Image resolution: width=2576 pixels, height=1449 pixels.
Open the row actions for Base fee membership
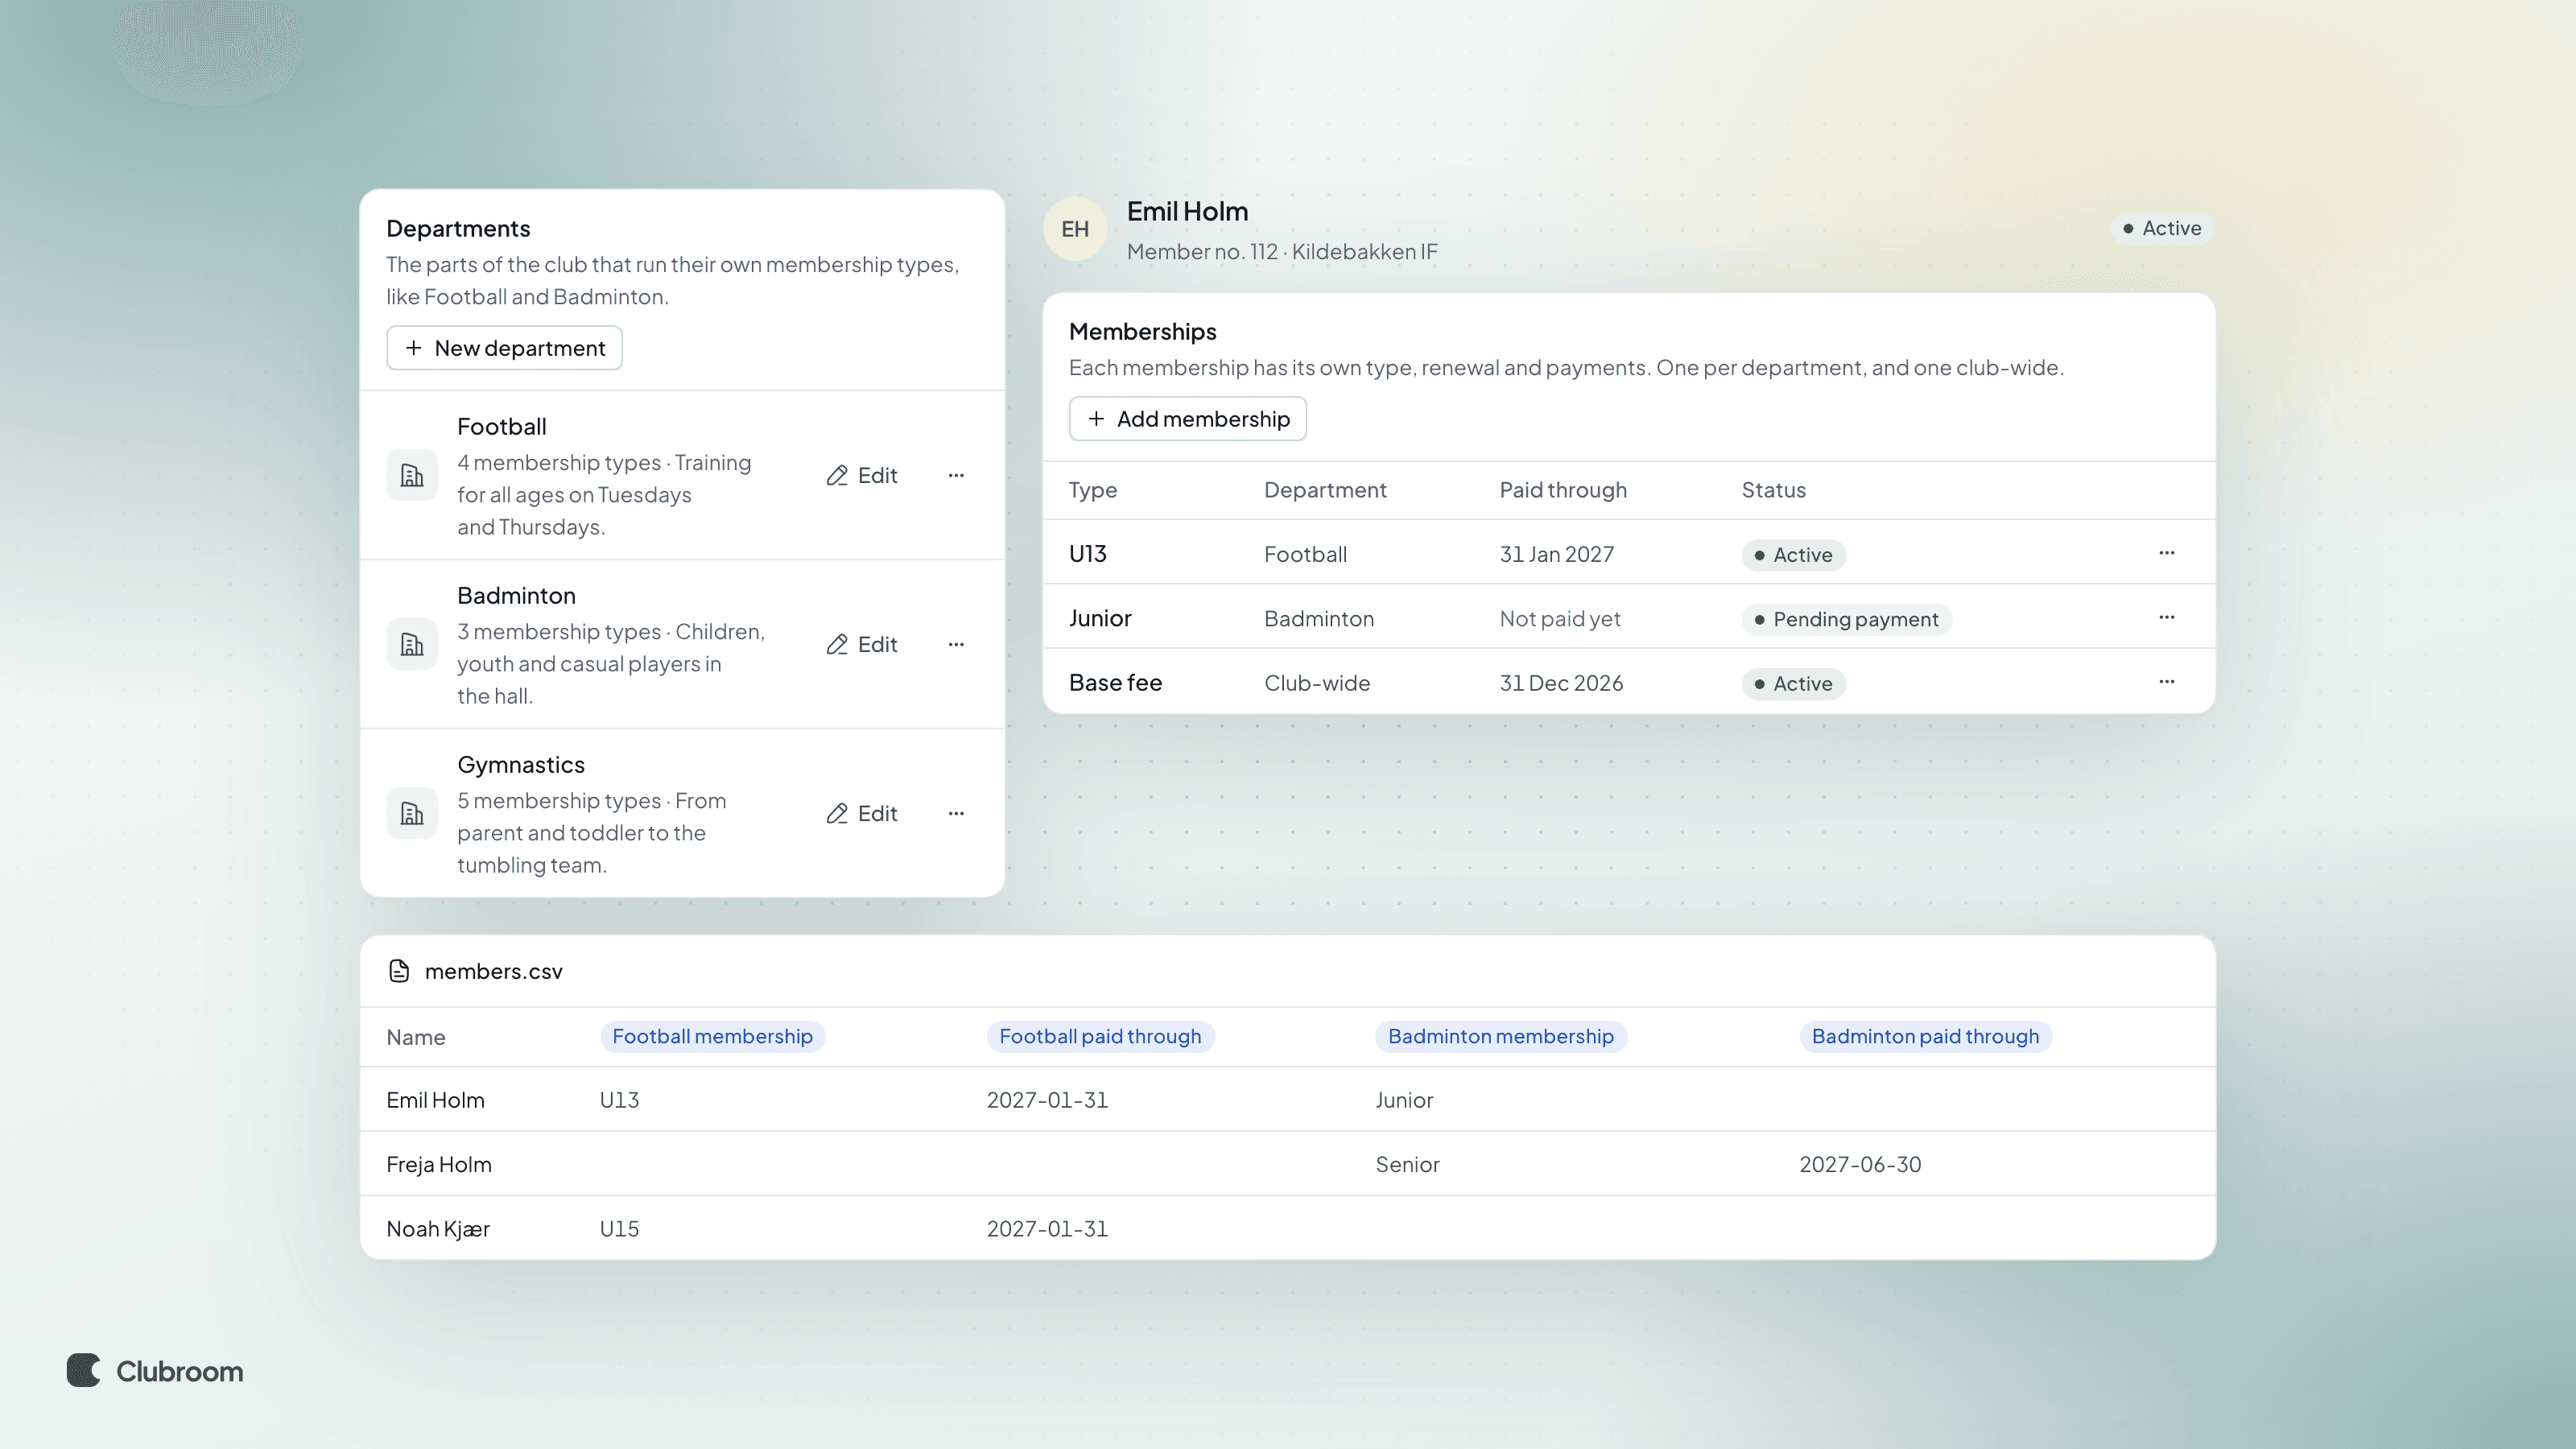point(2166,682)
